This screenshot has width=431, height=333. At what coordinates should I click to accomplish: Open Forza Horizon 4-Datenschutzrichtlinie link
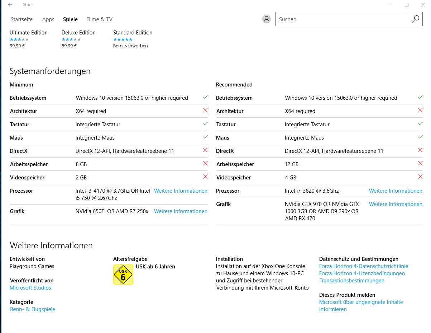pyautogui.click(x=364, y=266)
